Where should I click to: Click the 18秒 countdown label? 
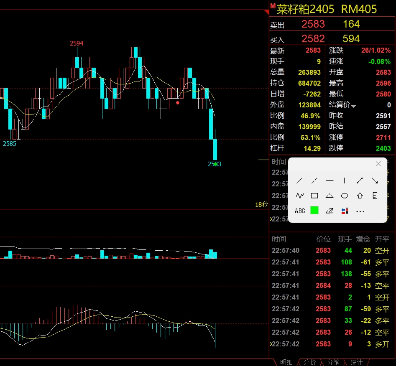click(261, 204)
